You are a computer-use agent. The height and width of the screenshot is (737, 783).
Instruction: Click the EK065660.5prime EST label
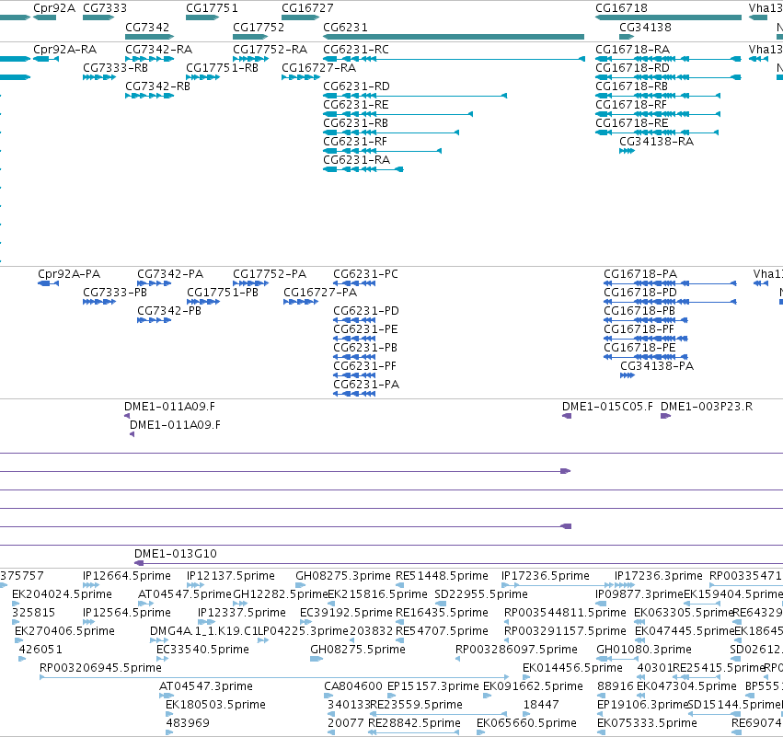pyautogui.click(x=526, y=723)
